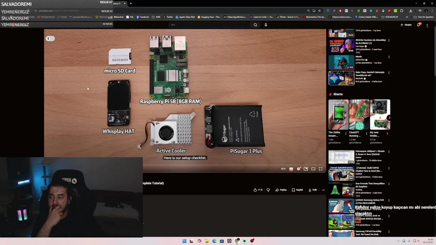Enter fullscreen in video player
The height and width of the screenshot is (245, 436).
point(321,169)
